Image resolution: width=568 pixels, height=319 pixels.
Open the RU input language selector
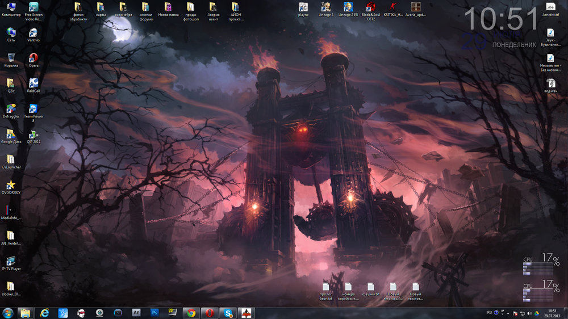(490, 313)
